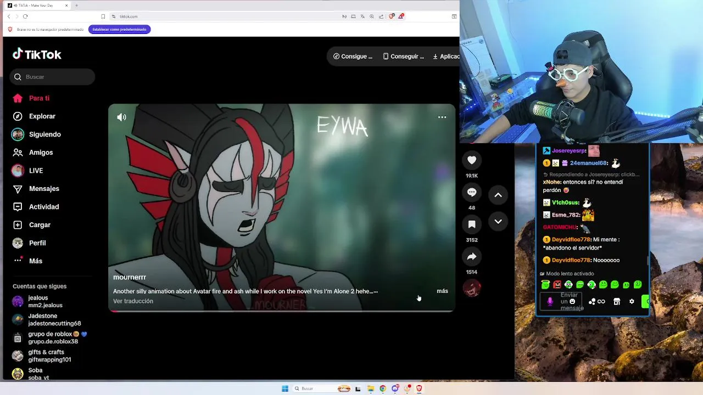Open the chat settings gear icon
This screenshot has width=703, height=395.
coord(632,302)
